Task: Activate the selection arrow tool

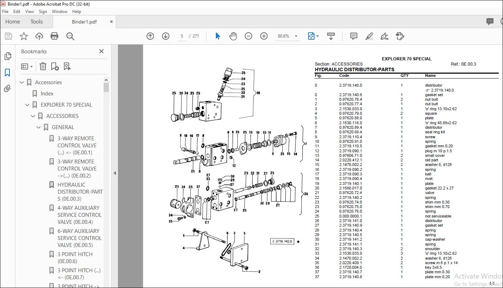Action: pyautogui.click(x=218, y=36)
